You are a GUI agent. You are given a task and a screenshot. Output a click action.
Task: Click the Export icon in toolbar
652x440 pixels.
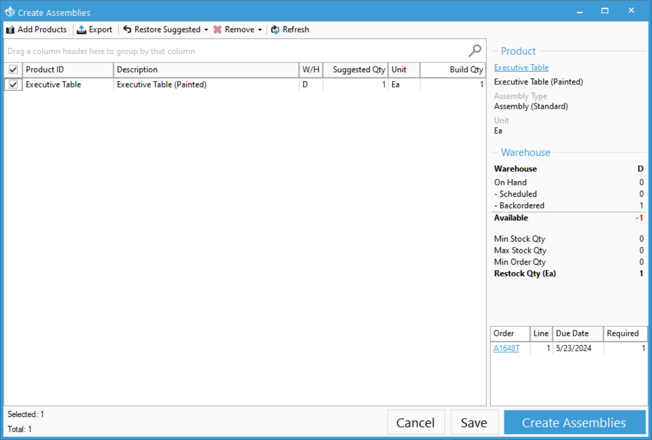[82, 30]
